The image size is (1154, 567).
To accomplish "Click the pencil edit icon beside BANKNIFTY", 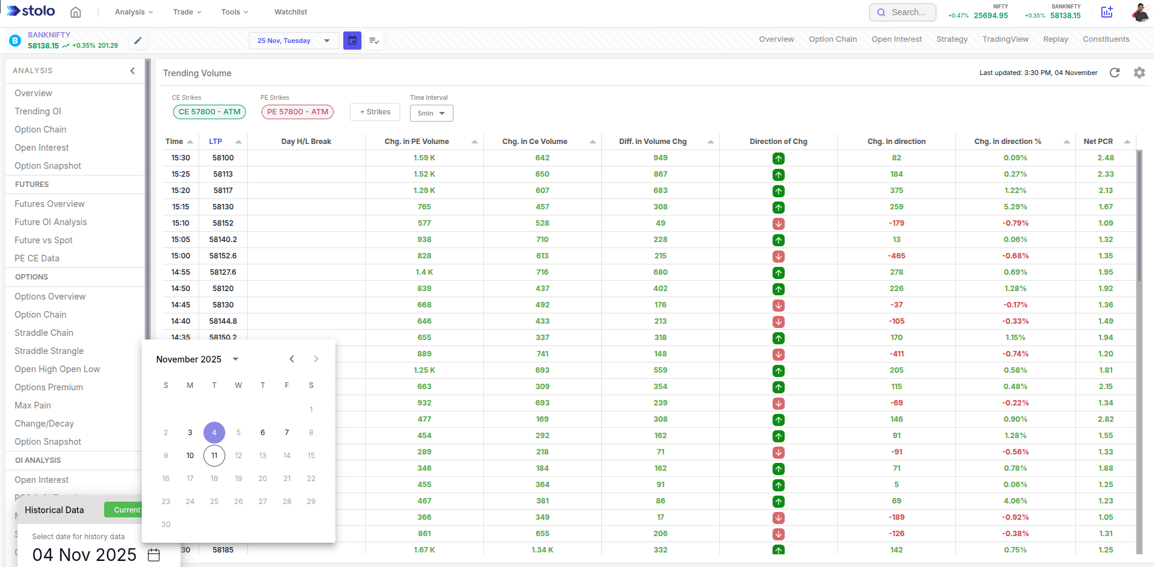I will 138,41.
